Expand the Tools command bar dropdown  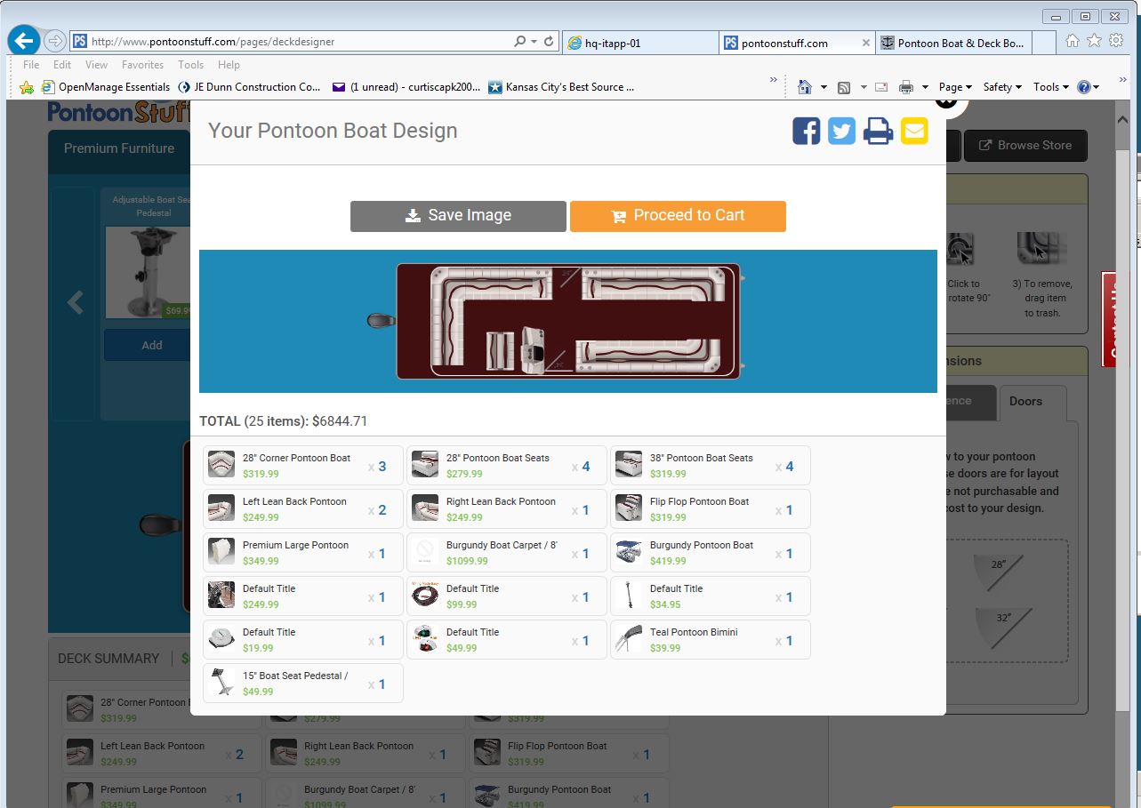pos(1050,87)
